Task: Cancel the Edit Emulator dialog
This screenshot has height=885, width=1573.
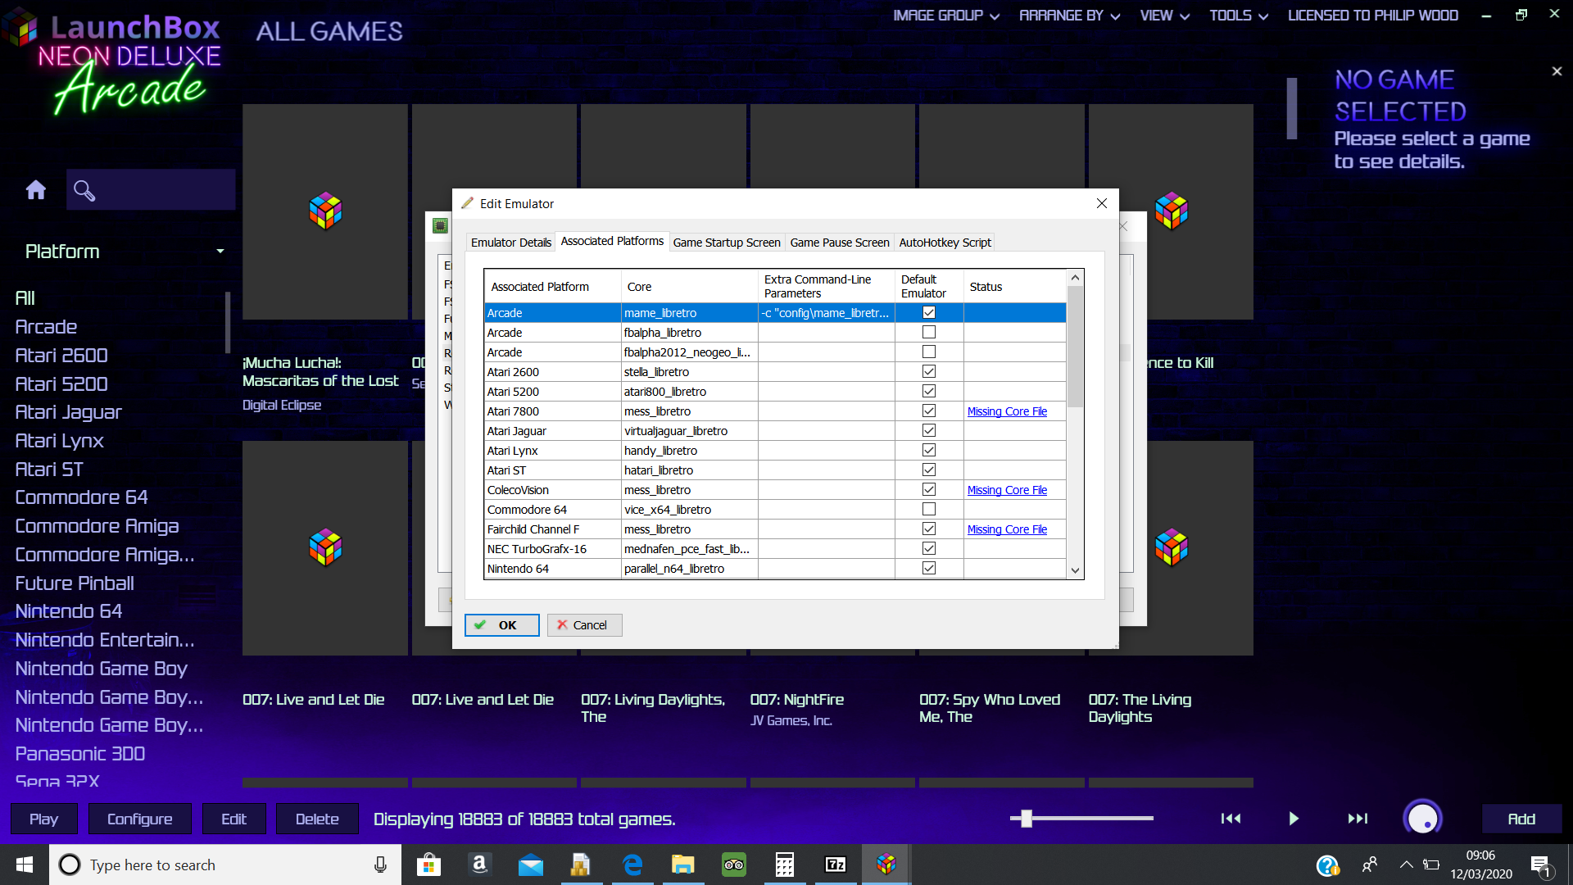Action: (584, 625)
